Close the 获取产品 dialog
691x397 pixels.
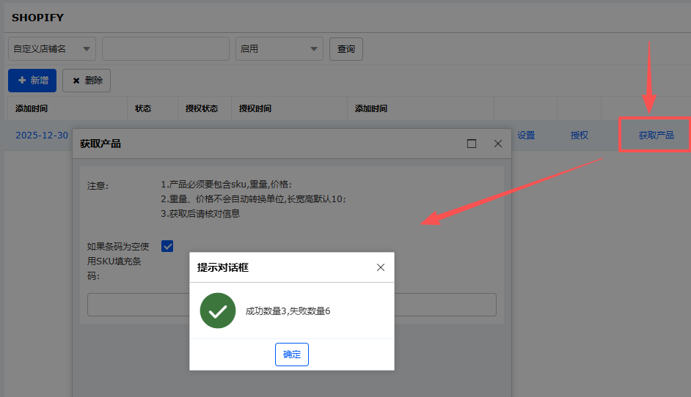pos(498,144)
